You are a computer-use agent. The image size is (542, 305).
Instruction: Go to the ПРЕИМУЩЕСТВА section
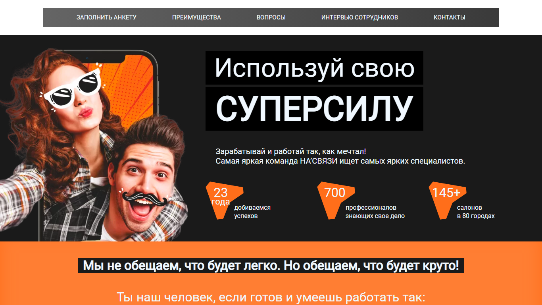[x=196, y=17]
